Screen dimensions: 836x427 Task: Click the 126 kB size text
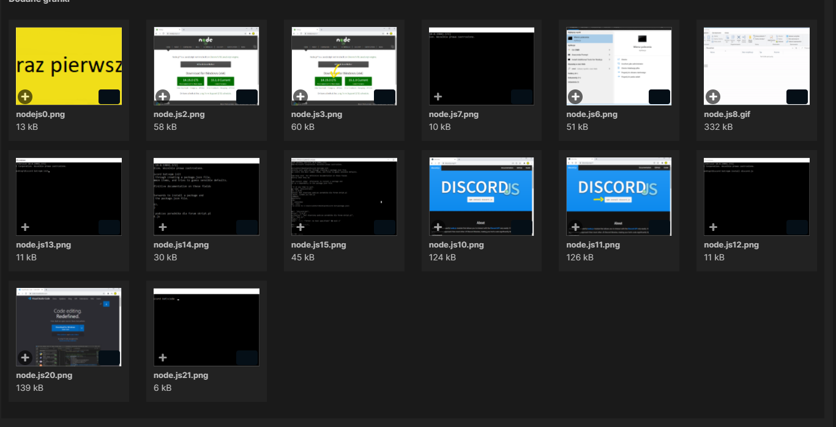(x=580, y=257)
